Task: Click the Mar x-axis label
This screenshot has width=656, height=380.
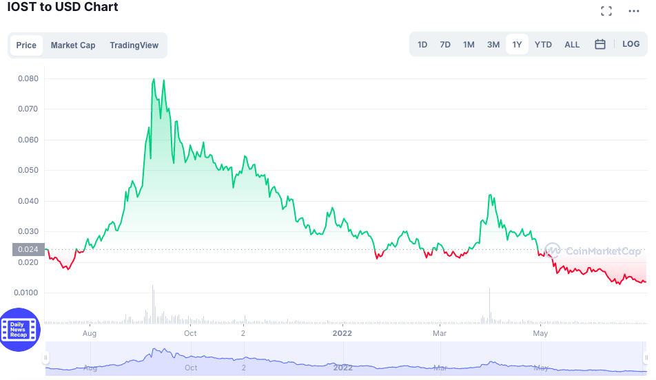Action: (440, 333)
